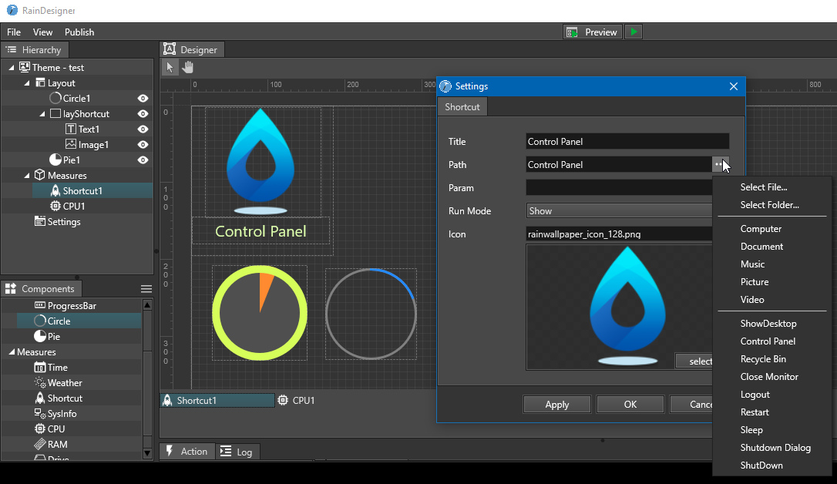Hide the Pie1 element
Image resolution: width=837 pixels, height=484 pixels.
pyautogui.click(x=142, y=160)
